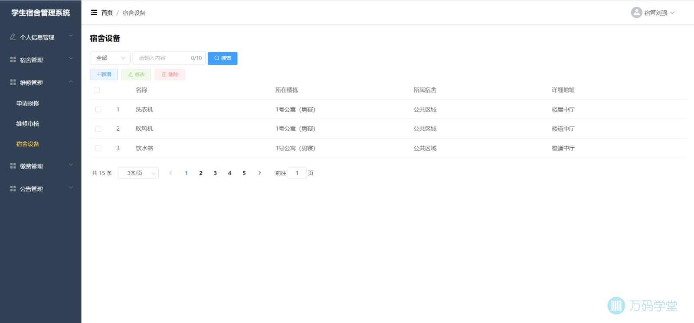Click the grid icon beside 公告管理
The height and width of the screenshot is (323, 694).
pos(13,188)
